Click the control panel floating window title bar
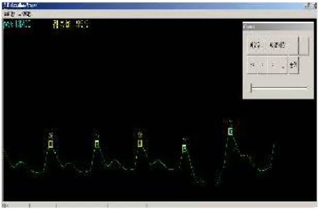Screen dimensions: 318x210 pos(278,27)
